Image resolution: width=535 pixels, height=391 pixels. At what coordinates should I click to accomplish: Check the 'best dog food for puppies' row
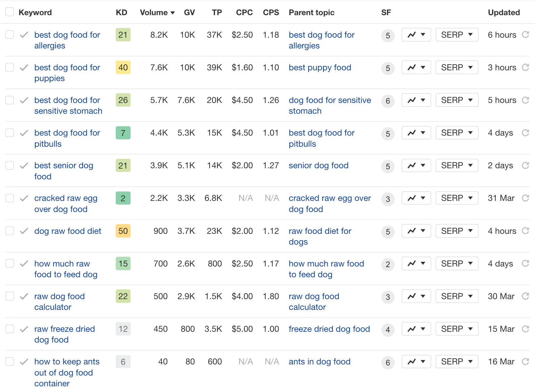[9, 67]
